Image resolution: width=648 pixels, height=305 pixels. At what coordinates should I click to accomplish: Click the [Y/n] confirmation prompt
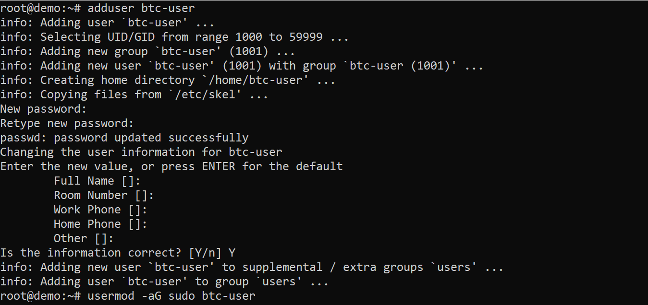[205, 253]
